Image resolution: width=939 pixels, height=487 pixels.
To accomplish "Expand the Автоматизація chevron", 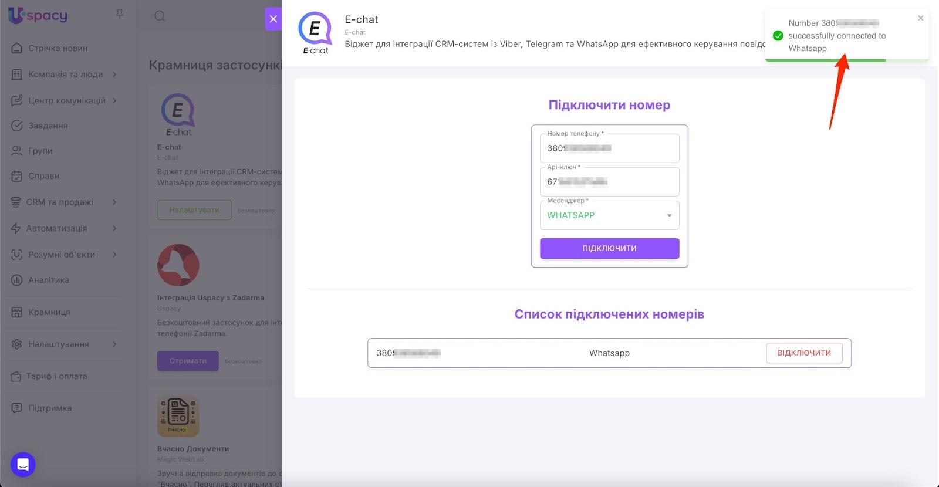I will (114, 228).
